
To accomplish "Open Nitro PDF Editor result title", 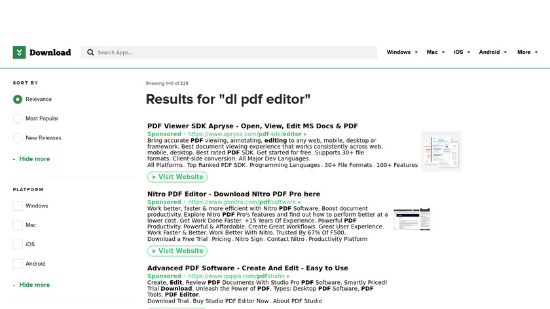I will click(234, 194).
